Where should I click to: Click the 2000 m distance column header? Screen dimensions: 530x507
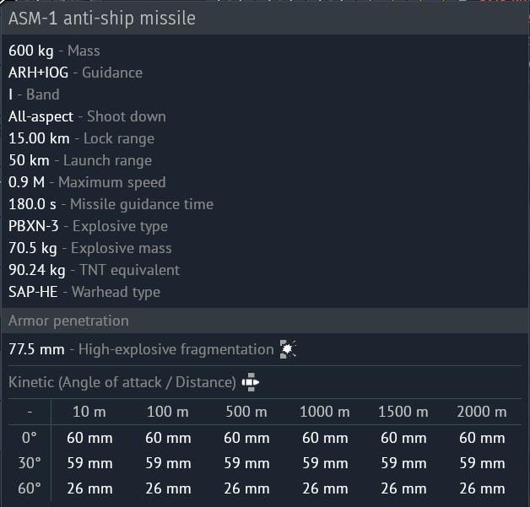pos(481,412)
